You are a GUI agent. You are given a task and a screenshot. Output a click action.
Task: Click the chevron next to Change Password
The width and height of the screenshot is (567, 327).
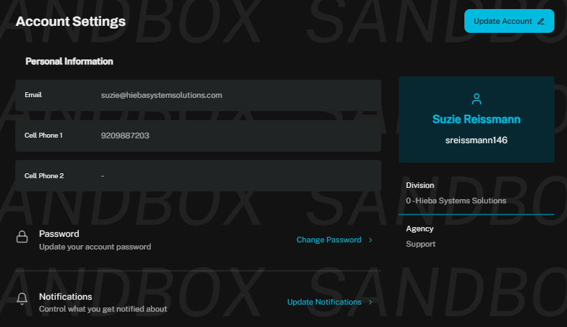(370, 240)
